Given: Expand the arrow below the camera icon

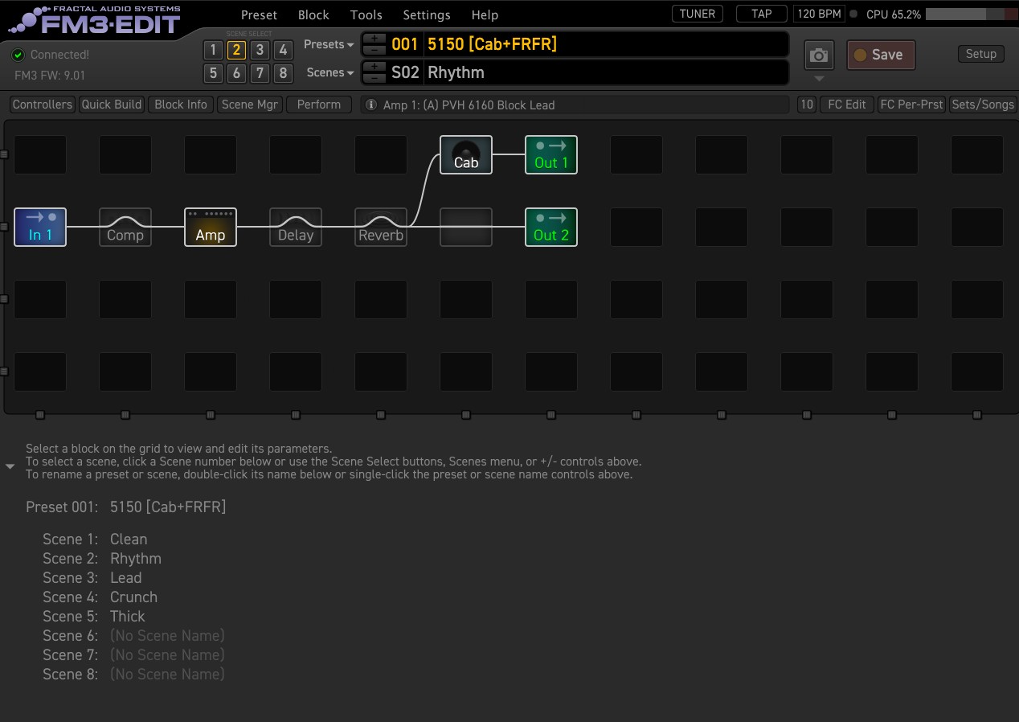Looking at the screenshot, I should point(819,79).
